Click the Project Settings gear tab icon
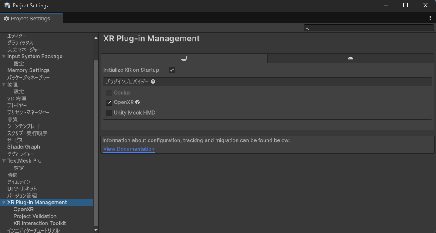 (7, 19)
